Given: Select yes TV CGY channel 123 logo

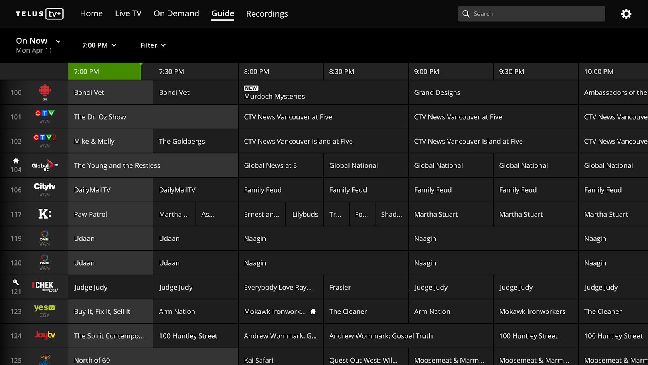Looking at the screenshot, I should point(45,311).
